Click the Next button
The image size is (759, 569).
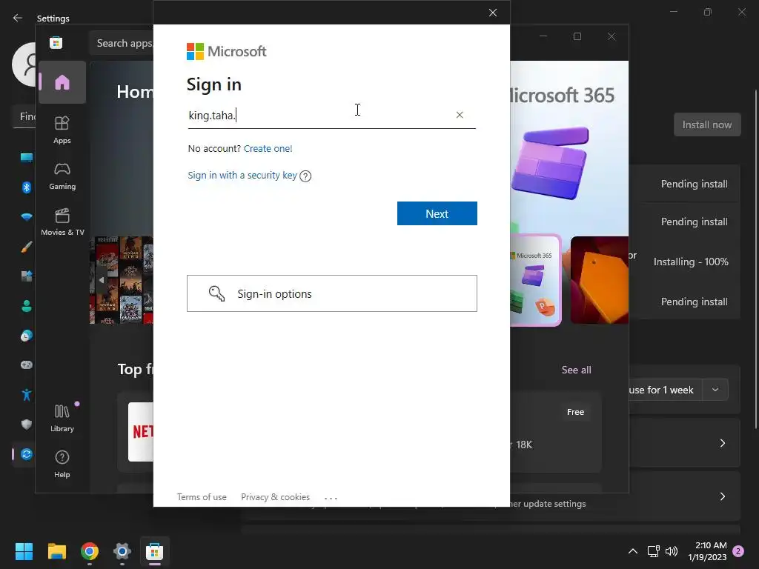[437, 213]
